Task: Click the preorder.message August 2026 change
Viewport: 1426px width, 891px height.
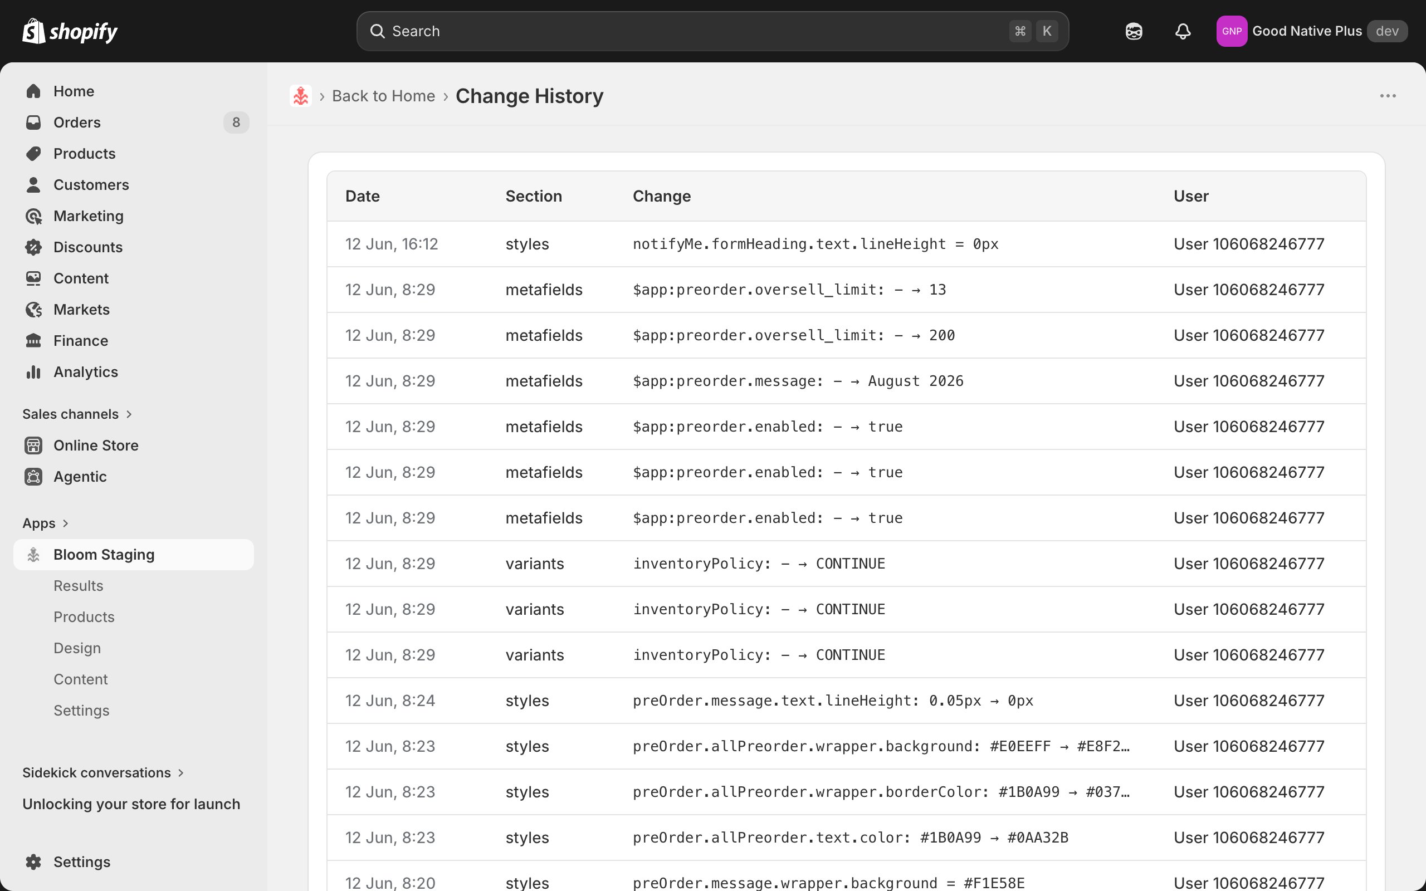Action: [x=798, y=381]
